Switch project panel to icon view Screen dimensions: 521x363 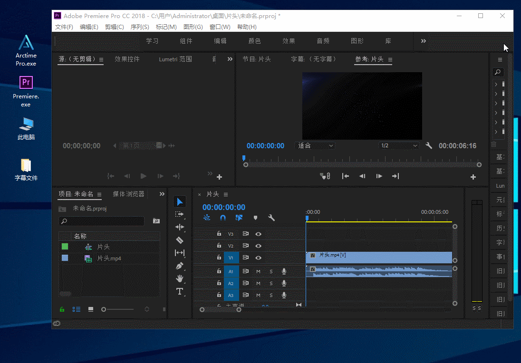[91, 309]
